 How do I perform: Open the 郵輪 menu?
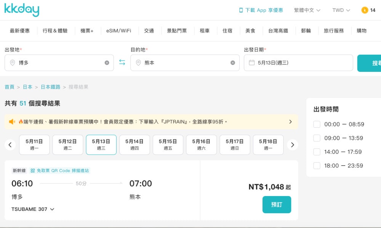tap(306, 31)
